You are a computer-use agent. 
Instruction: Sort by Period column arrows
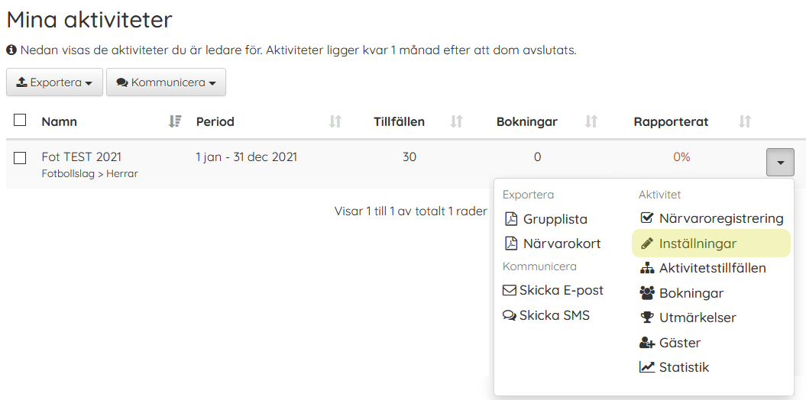(x=335, y=121)
